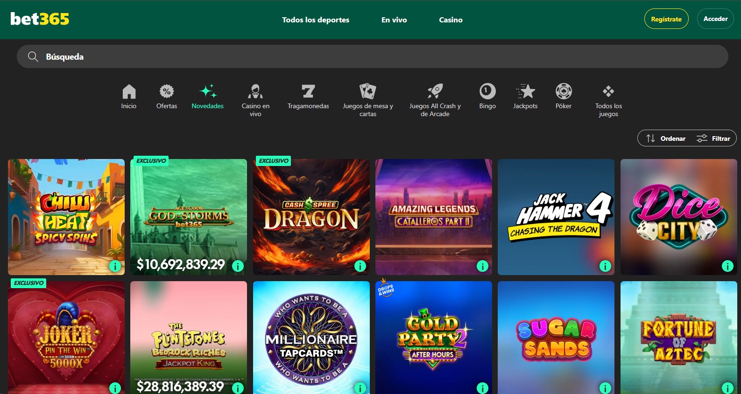
Task: Click the search magnifier icon
Action: click(x=33, y=57)
